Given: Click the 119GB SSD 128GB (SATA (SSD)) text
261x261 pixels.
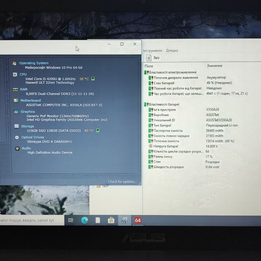Looking at the screenshot, I should (54, 131).
